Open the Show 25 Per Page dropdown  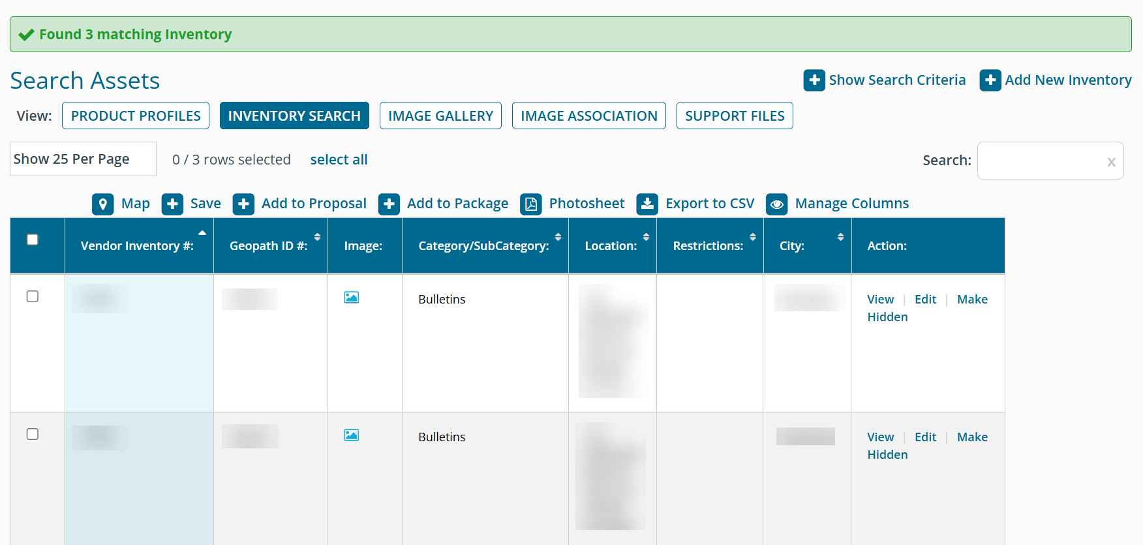point(83,159)
